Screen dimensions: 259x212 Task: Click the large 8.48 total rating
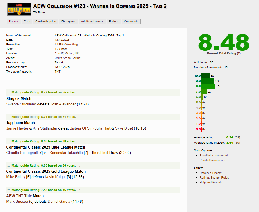point(224,42)
